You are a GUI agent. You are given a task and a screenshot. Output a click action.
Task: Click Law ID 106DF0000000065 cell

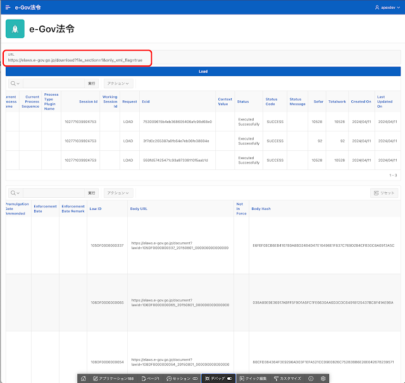[107, 302]
